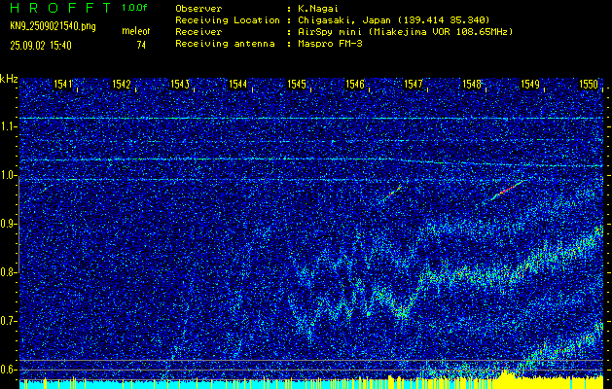Click the 0.7 frequency axis label
The height and width of the screenshot is (389, 612).
coord(8,321)
